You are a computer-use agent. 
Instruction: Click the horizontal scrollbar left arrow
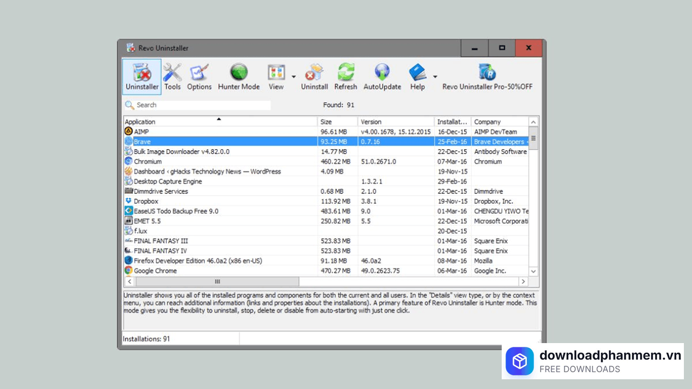tap(129, 281)
